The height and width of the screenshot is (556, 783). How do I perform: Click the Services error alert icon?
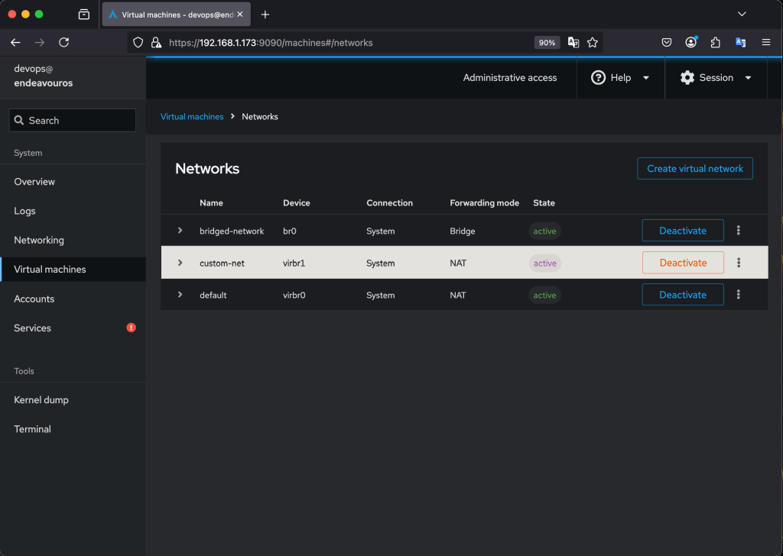(x=131, y=328)
